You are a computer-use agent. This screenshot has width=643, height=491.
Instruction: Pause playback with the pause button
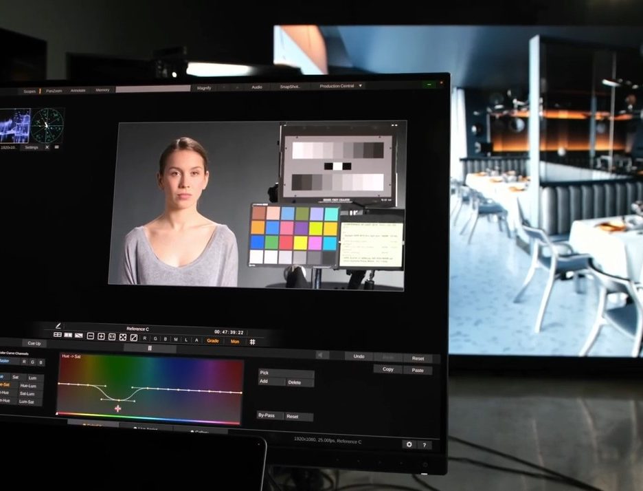(150, 349)
